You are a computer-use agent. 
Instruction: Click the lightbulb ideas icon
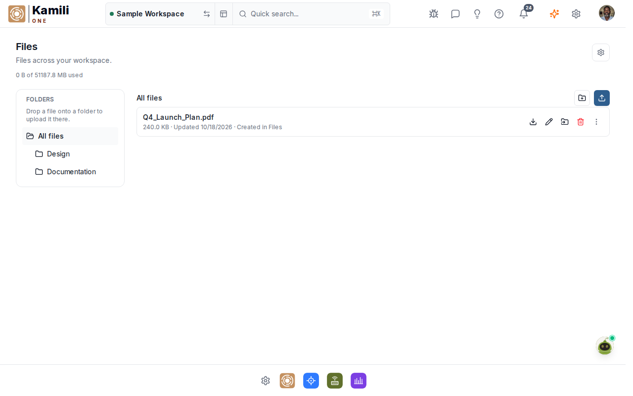(x=477, y=14)
